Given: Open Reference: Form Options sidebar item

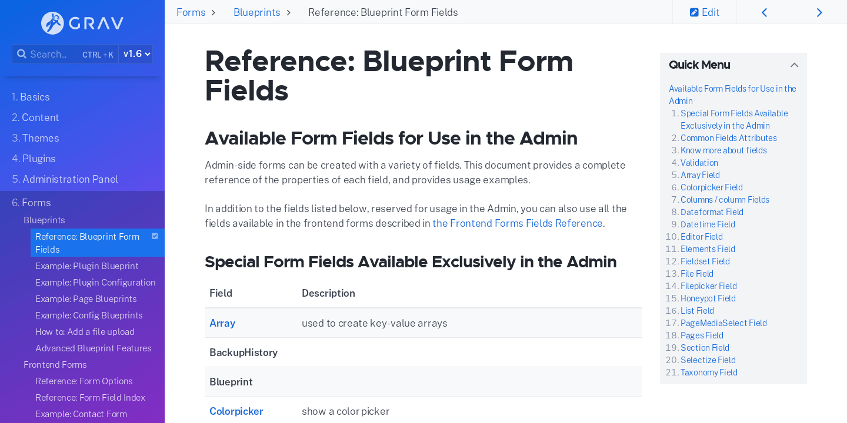Looking at the screenshot, I should 84,381.
